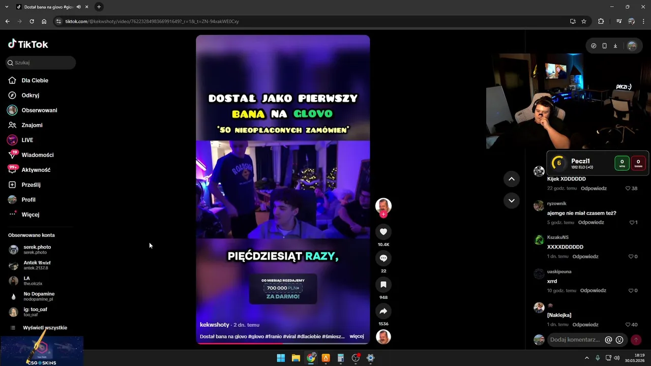651x366 pixels.
Task: Expand video description with więcej
Action: 357,336
